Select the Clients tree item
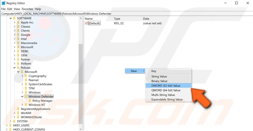This screenshot has height=131, width=253. [x=25, y=31]
